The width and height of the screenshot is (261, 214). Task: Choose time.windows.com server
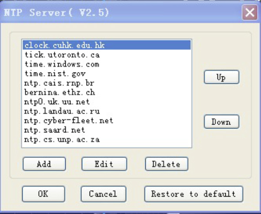(x=107, y=64)
